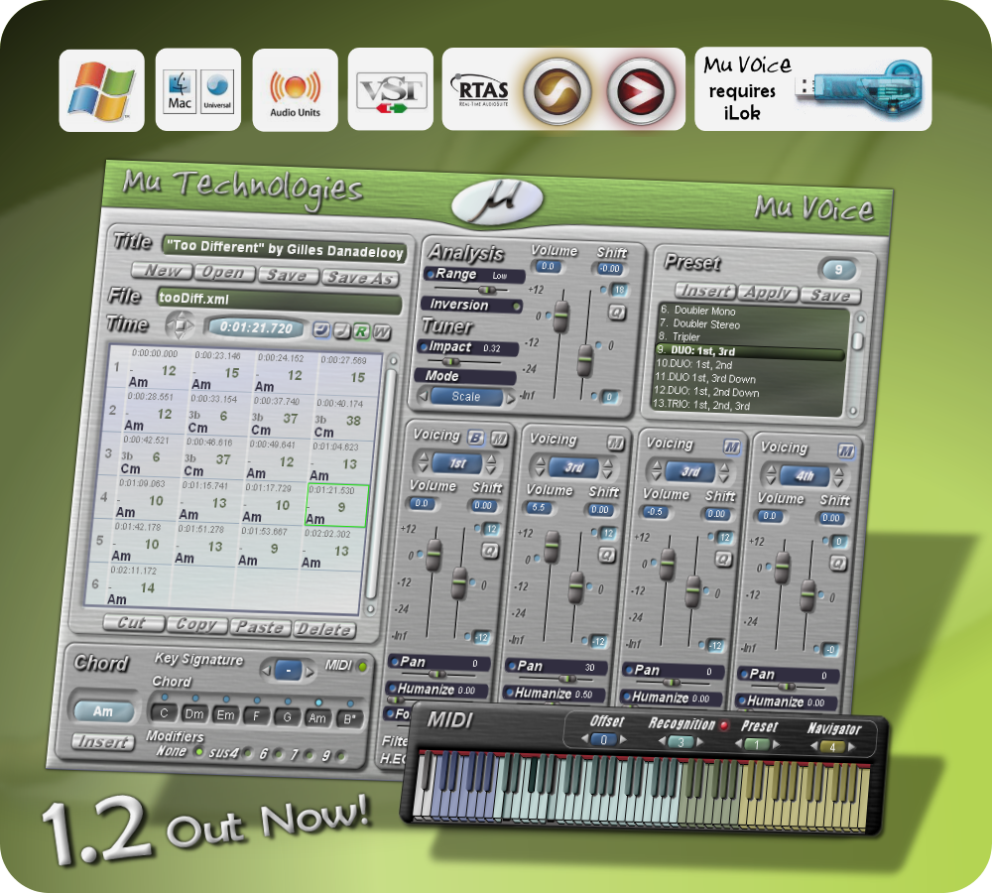The height and width of the screenshot is (893, 992).
Task: Select preset 7. Doubler Stereo
Action: tap(699, 323)
